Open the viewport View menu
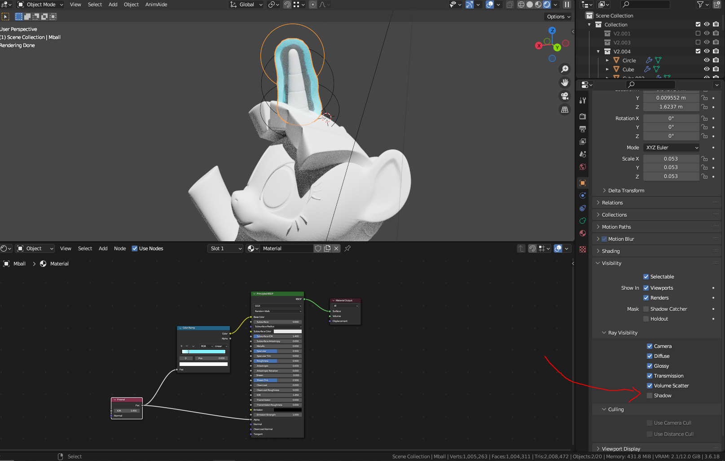 pos(75,4)
